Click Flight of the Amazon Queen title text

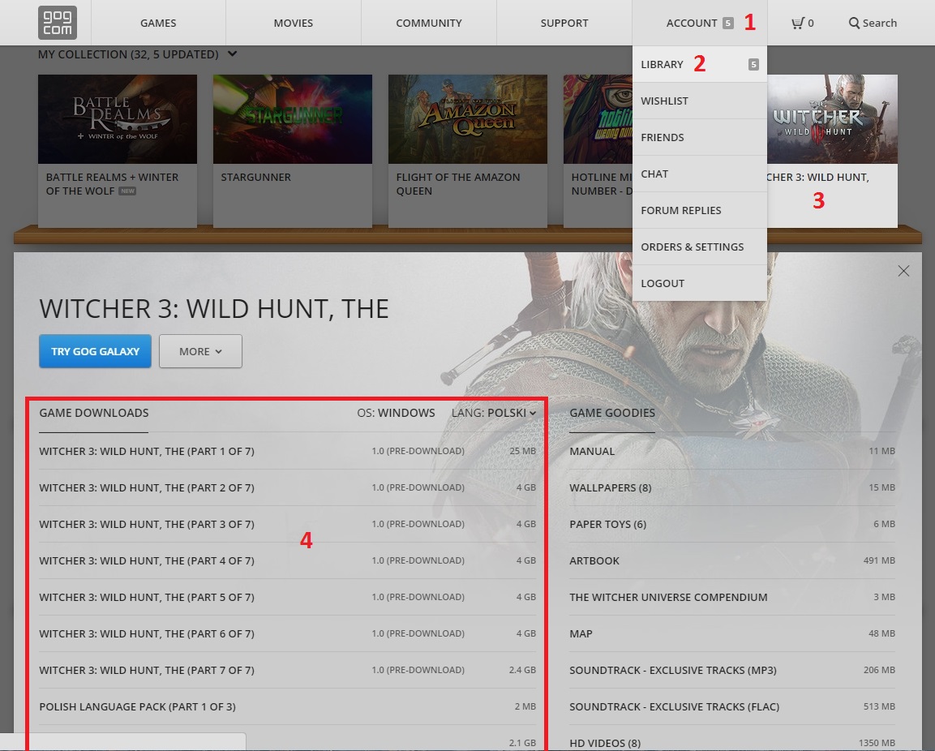458,184
